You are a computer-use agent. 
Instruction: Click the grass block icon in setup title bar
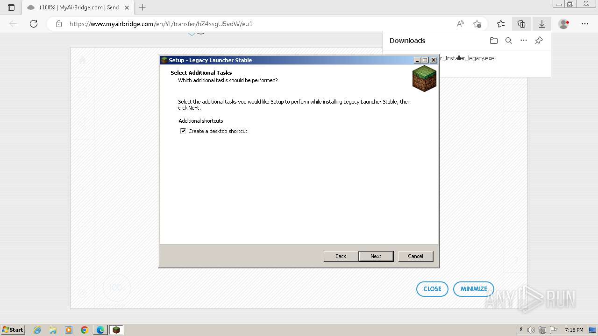(x=164, y=60)
